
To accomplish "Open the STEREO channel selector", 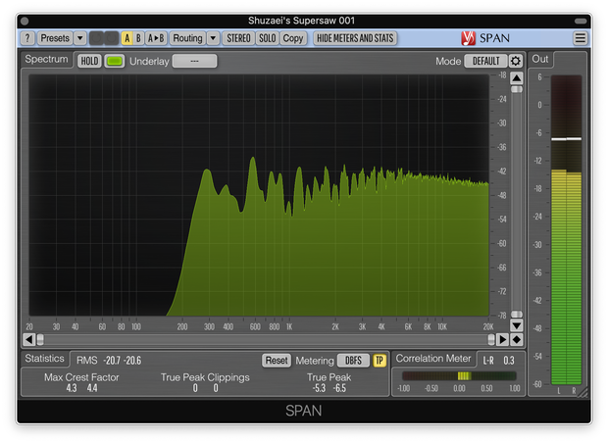I will click(x=238, y=38).
